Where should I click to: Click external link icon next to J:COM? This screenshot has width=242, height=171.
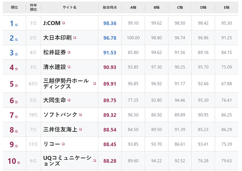point(64,23)
